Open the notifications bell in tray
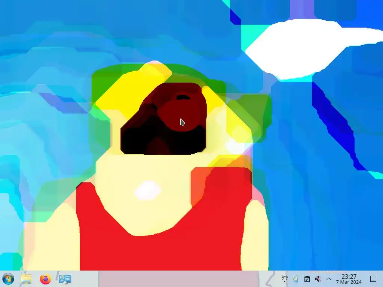Viewport: 383px width, 287px height. 285,278
